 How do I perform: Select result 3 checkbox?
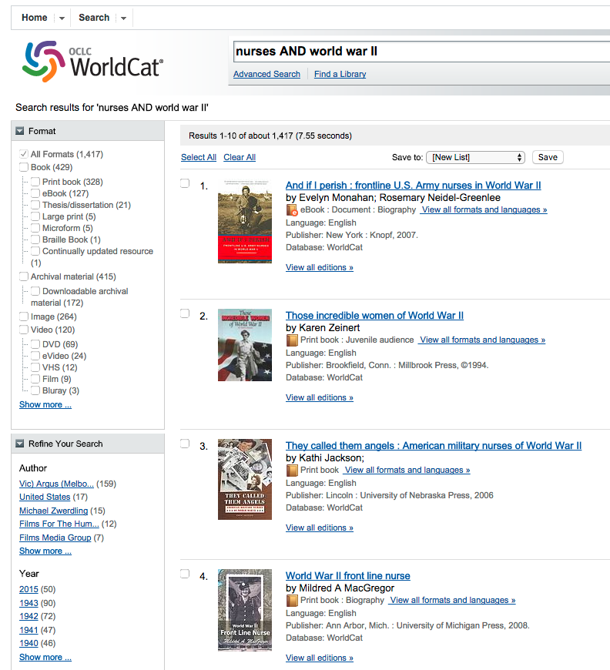[x=185, y=444]
